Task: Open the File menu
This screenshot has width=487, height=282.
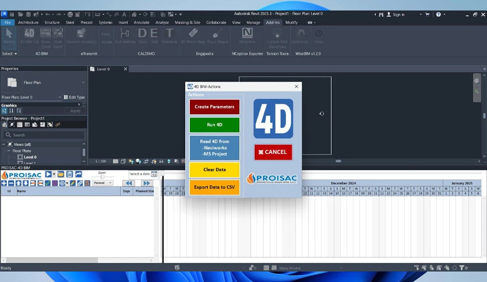Action: pyautogui.click(x=8, y=22)
